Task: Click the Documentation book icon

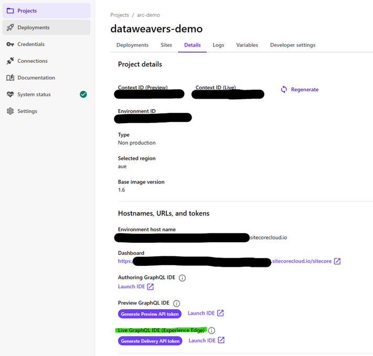Action: (10, 78)
